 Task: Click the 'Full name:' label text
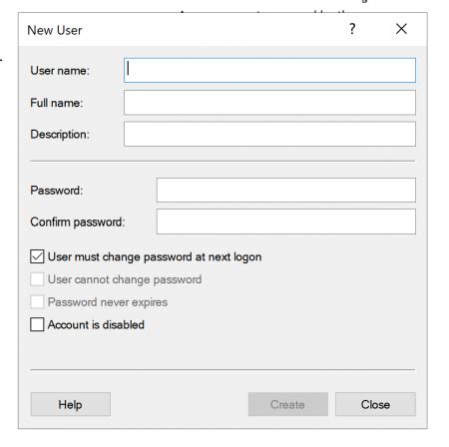(x=57, y=103)
